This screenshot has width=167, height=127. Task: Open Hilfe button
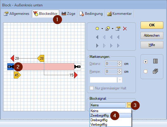coord(152,45)
